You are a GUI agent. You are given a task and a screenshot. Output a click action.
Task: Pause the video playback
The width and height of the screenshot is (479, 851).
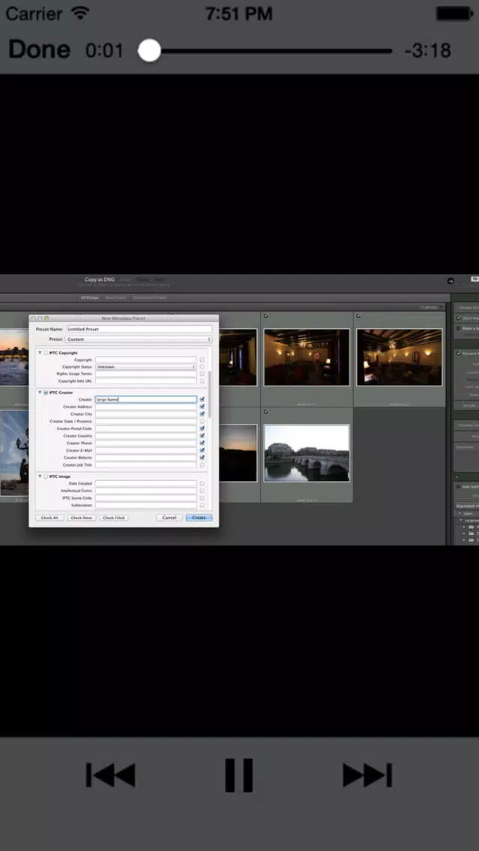(x=239, y=775)
